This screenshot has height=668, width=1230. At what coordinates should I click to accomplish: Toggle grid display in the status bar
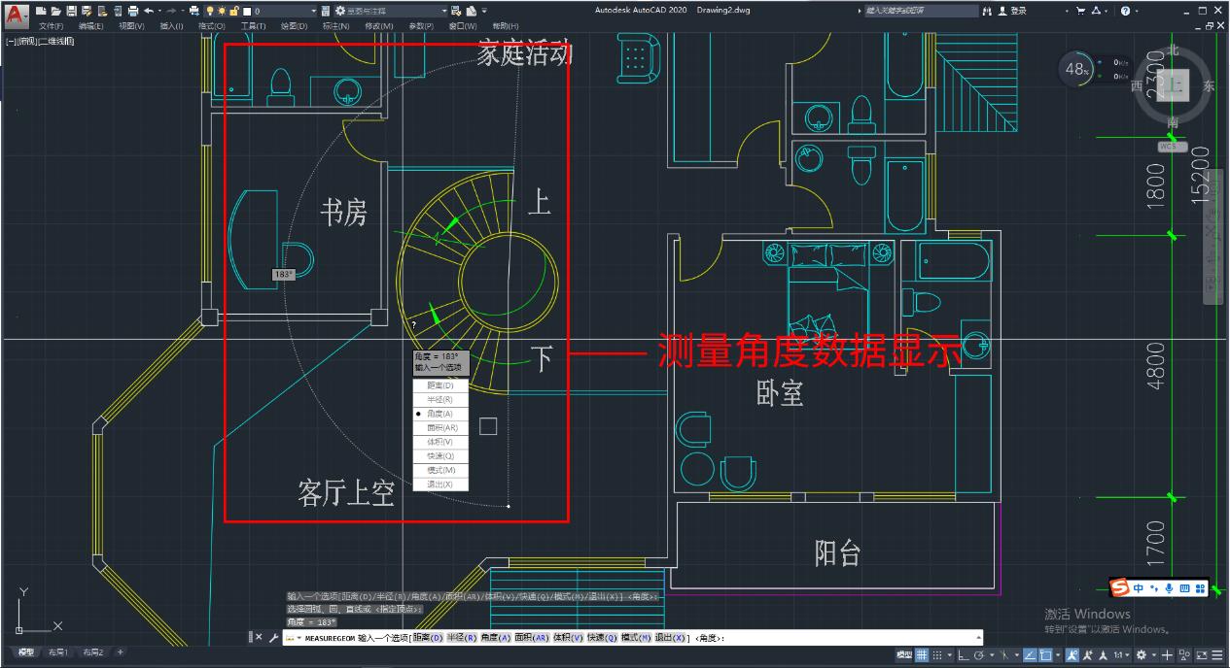pos(921,655)
